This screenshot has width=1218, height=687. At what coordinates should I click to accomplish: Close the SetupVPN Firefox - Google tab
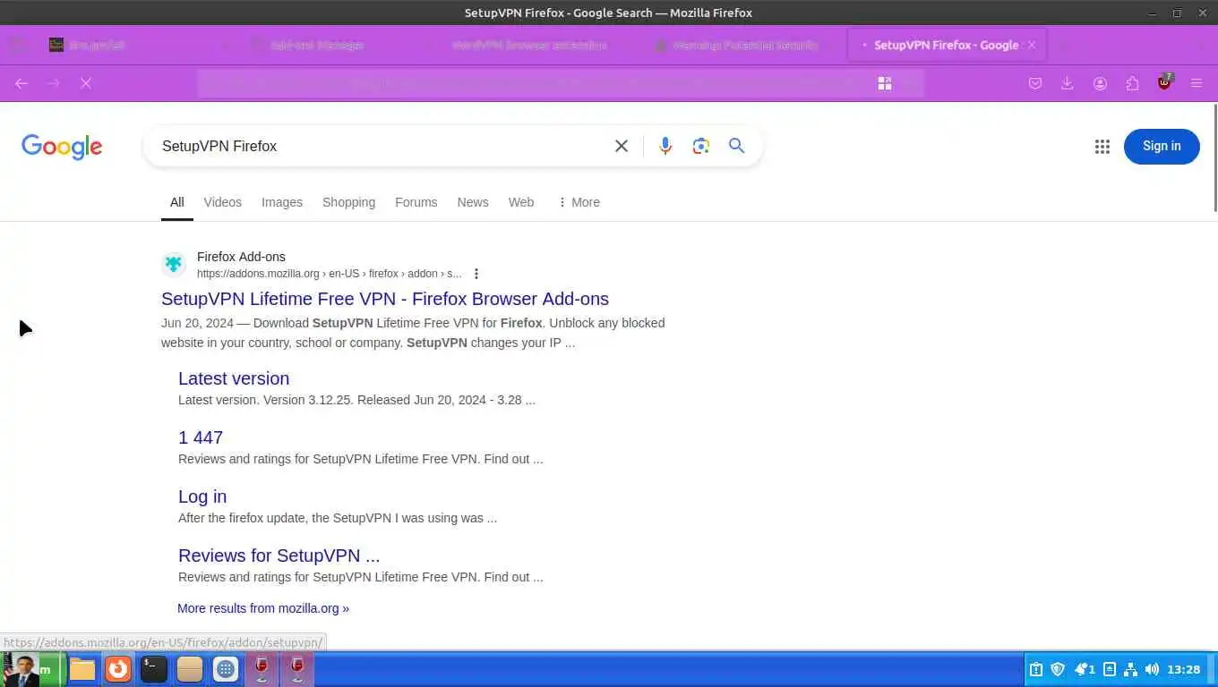coord(1032,45)
